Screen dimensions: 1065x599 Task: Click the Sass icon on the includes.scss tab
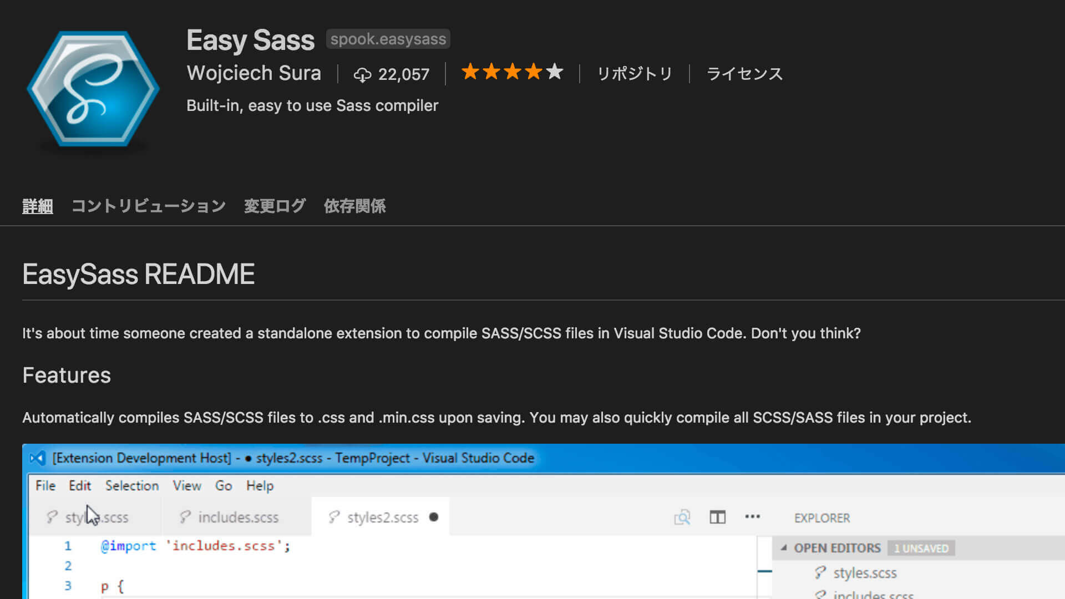pyautogui.click(x=185, y=517)
